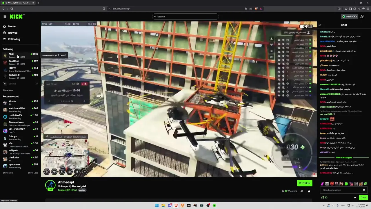Insert the green blob quick emote

[x=346, y=184]
